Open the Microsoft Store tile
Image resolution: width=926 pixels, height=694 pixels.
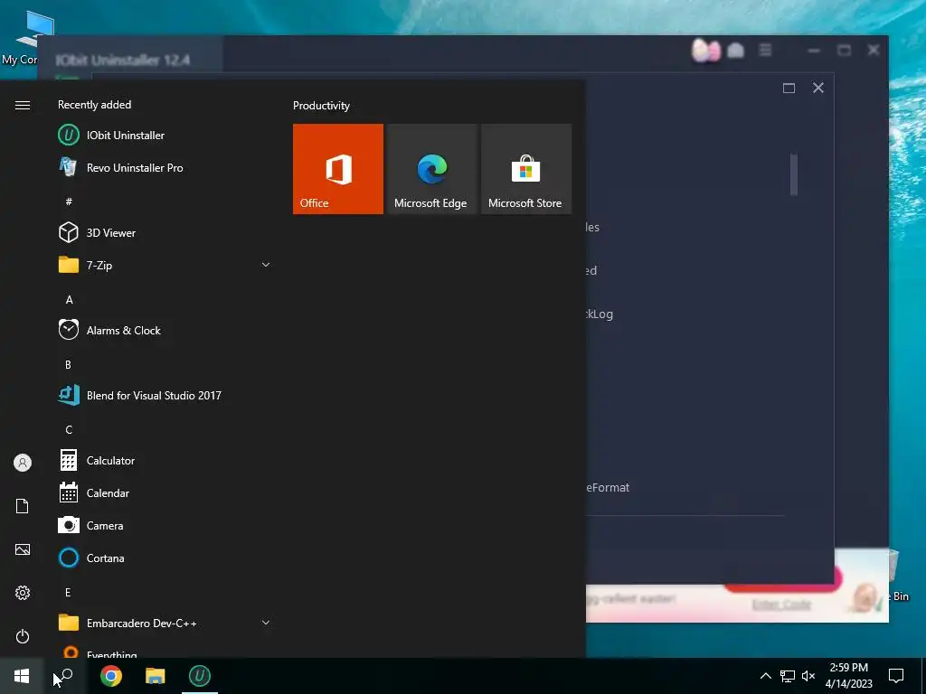coord(526,169)
